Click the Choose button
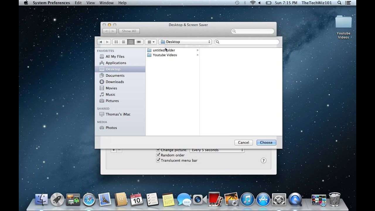375x211 pixels. click(x=266, y=142)
